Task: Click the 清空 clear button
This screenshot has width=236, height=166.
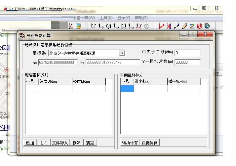Action: 90,143
